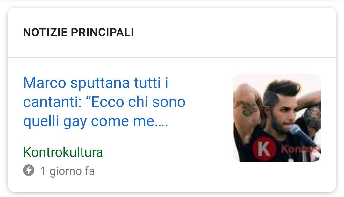Click the "1 giorno fa" timestamp
Image resolution: width=344 pixels, height=197 pixels.
click(x=68, y=171)
